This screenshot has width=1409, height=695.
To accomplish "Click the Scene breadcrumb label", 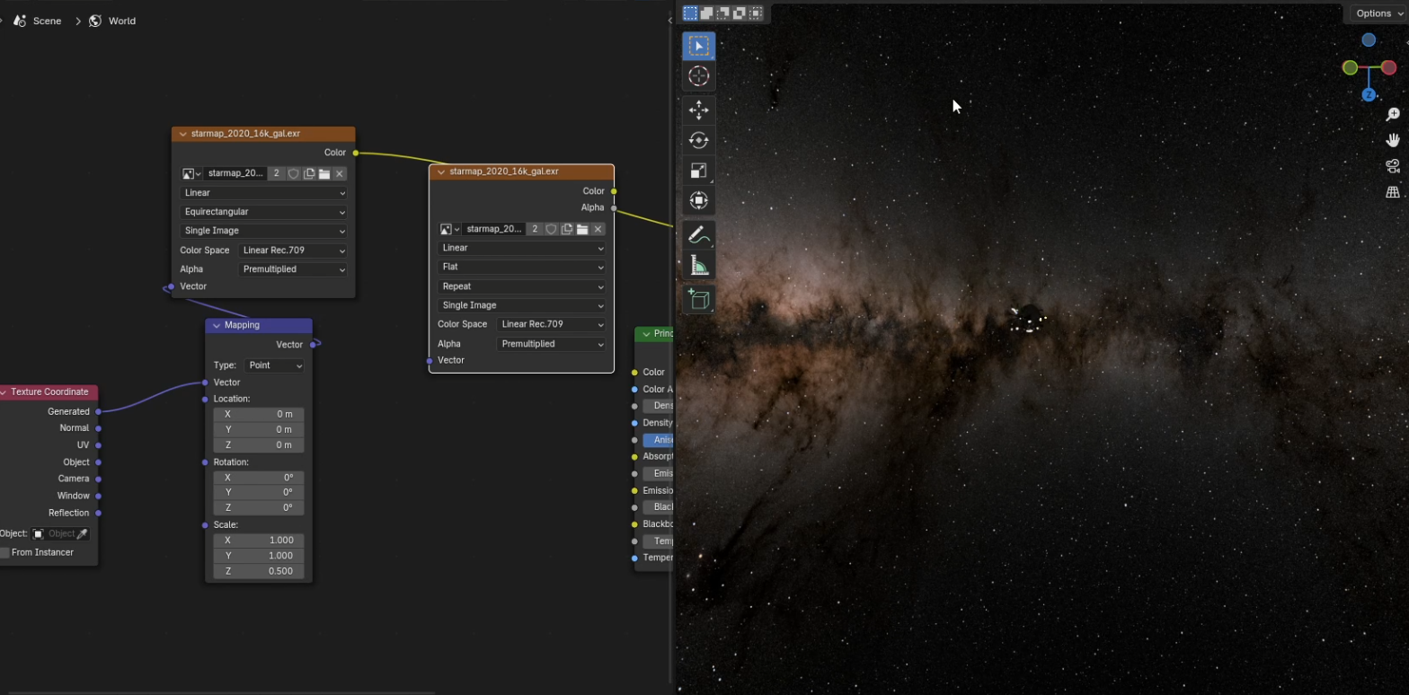I will tap(48, 21).
